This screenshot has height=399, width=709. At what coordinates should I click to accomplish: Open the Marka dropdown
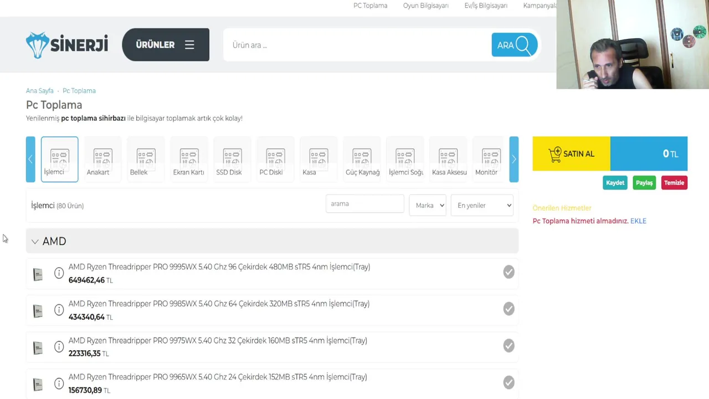[428, 206]
